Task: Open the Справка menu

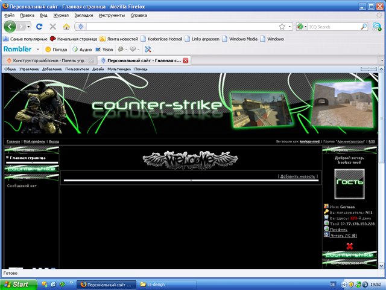Action: 139,15
